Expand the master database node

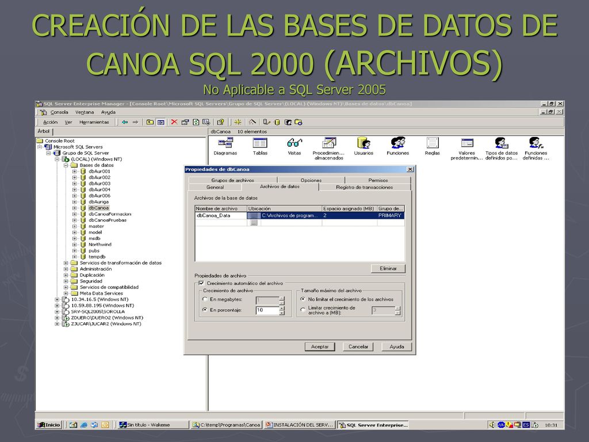click(74, 226)
